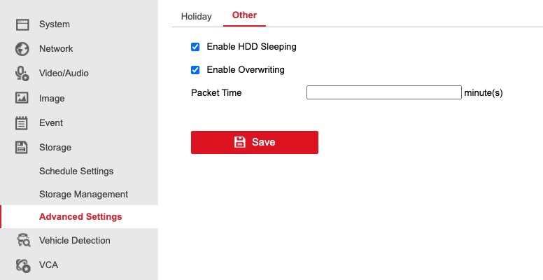The width and height of the screenshot is (543, 280).
Task: Switch to the Holiday tab
Action: (x=196, y=16)
